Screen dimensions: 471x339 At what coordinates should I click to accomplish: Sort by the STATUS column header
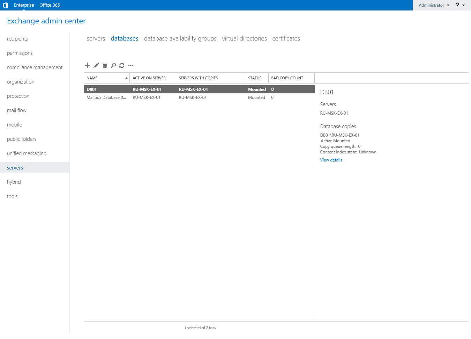click(257, 78)
